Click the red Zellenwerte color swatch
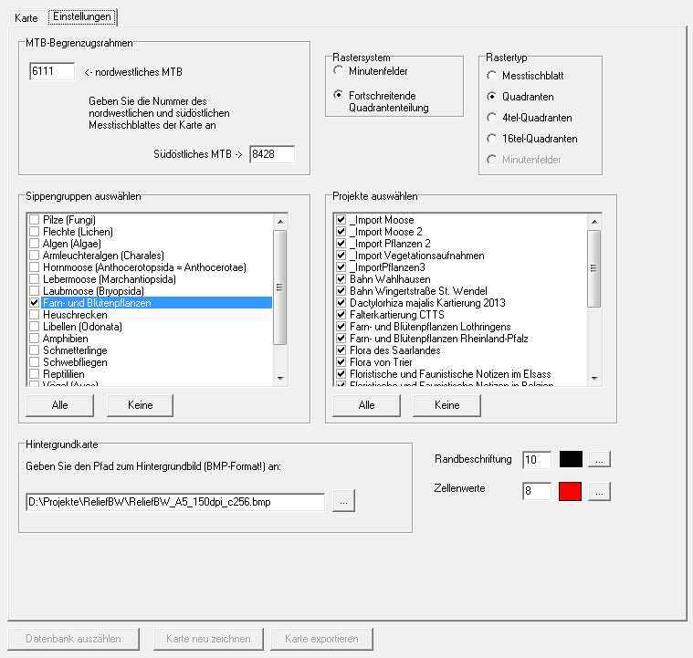The width and height of the screenshot is (693, 658). (x=570, y=491)
